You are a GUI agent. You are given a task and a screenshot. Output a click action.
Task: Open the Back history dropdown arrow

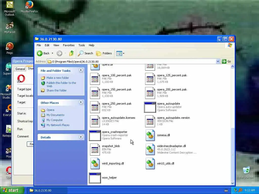(52, 53)
